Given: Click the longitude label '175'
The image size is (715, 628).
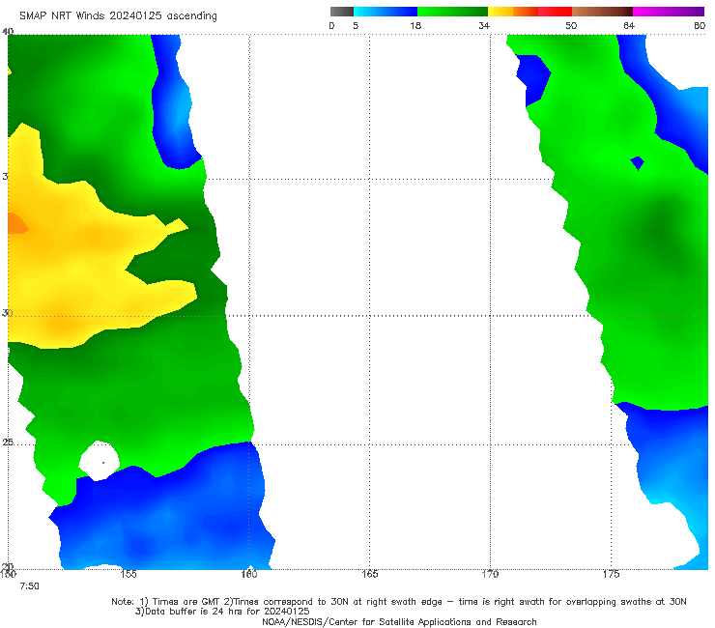Looking at the screenshot, I should point(611,574).
